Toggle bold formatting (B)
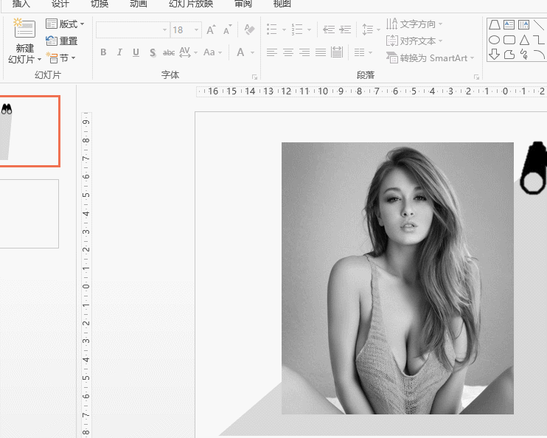This screenshot has width=547, height=438. coord(103,52)
